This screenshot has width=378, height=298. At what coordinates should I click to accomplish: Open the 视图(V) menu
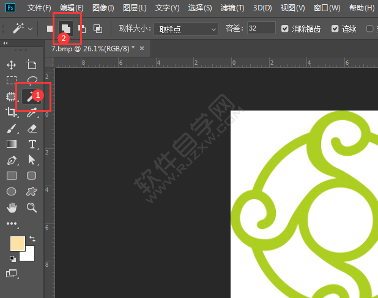292,8
